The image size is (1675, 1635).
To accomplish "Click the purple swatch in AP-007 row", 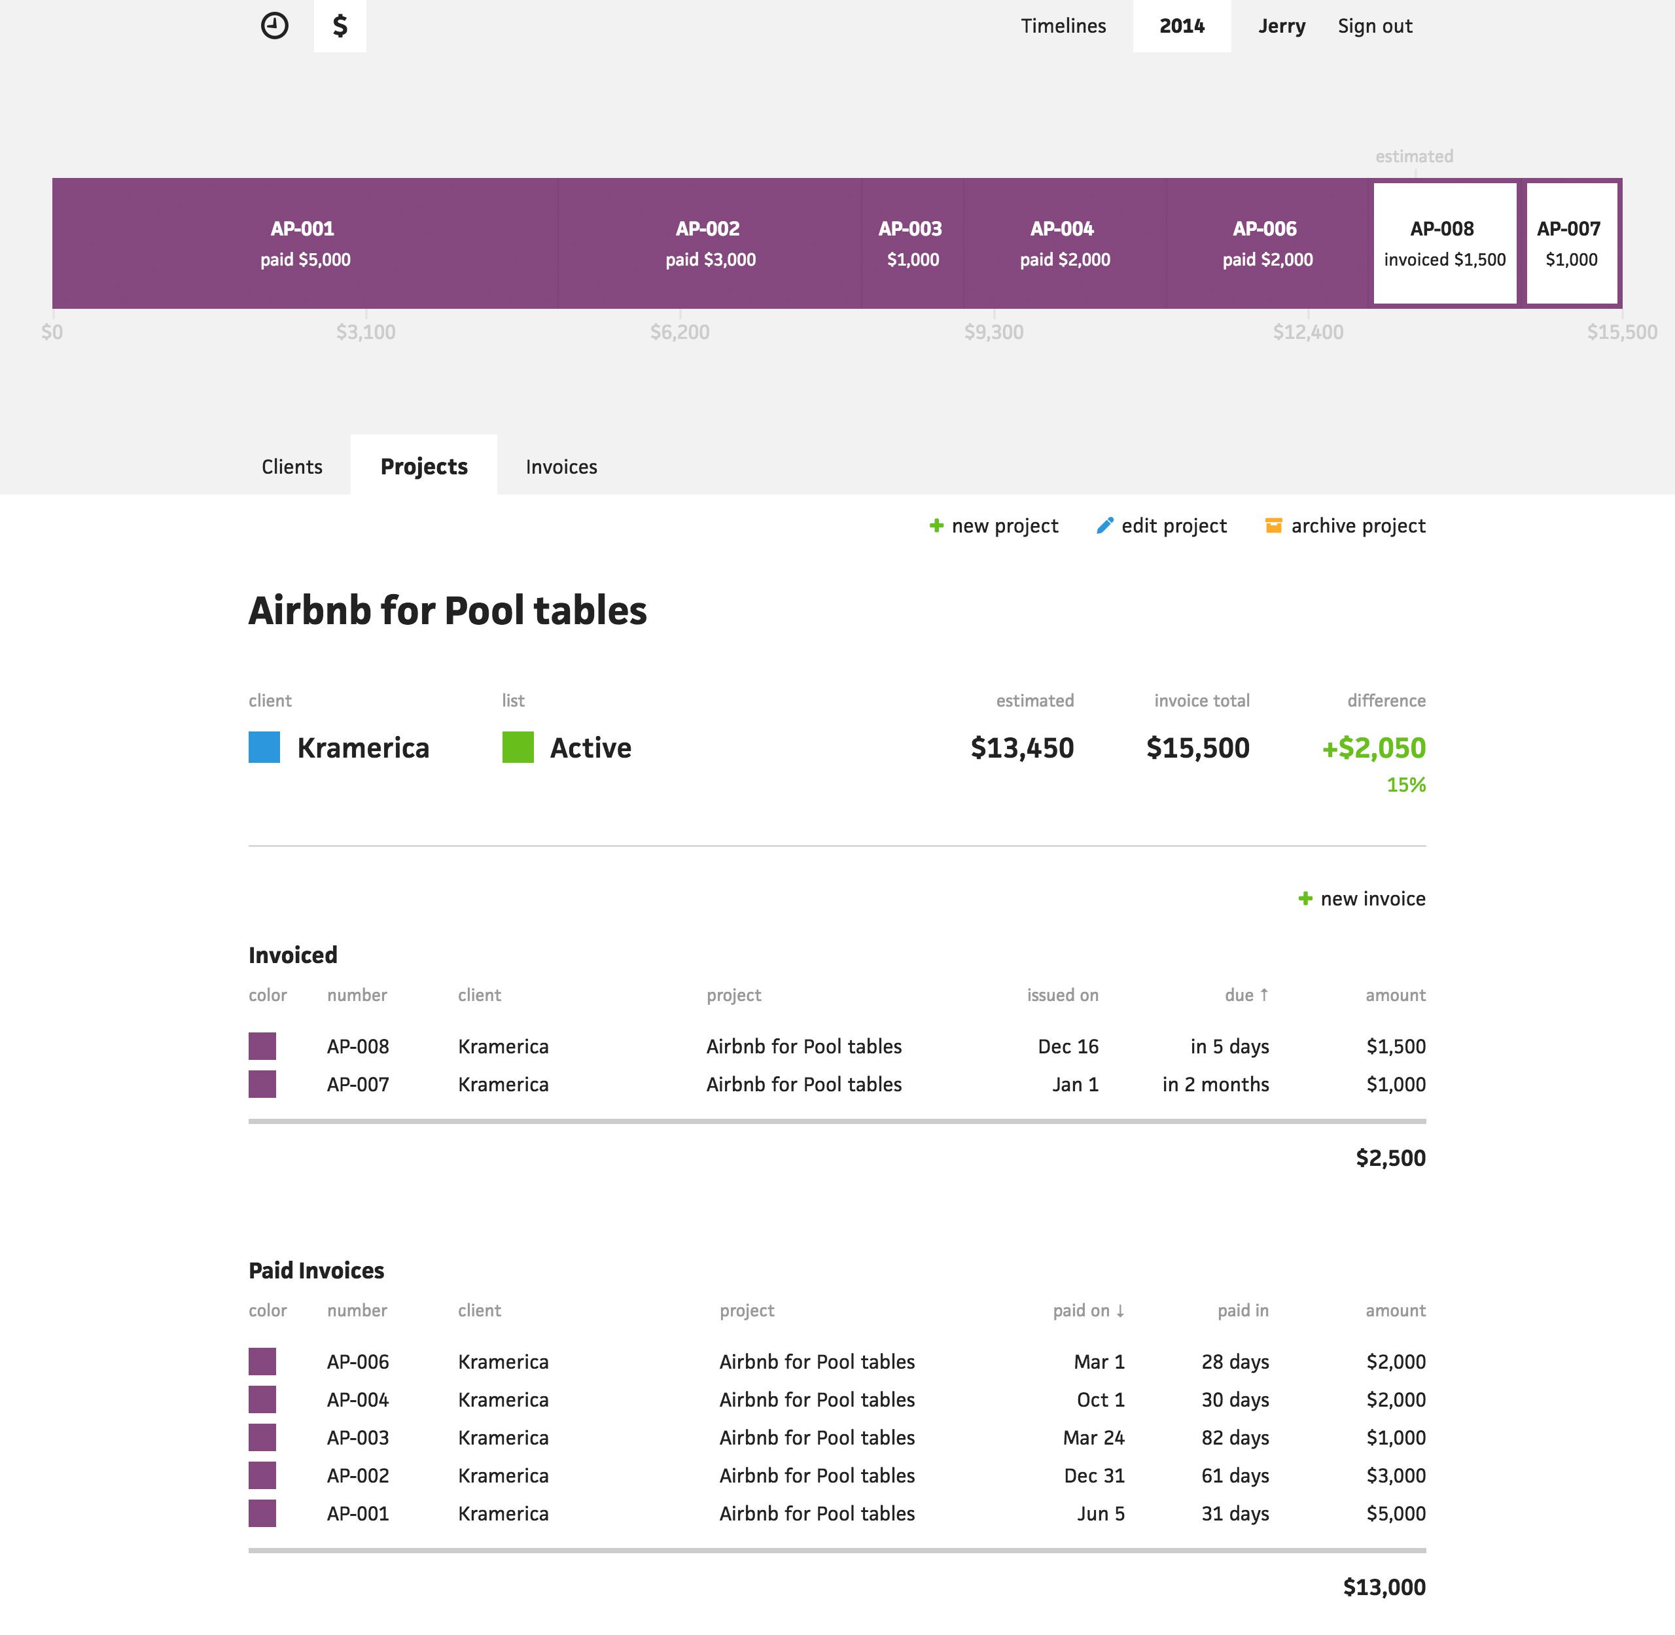I will click(262, 1083).
